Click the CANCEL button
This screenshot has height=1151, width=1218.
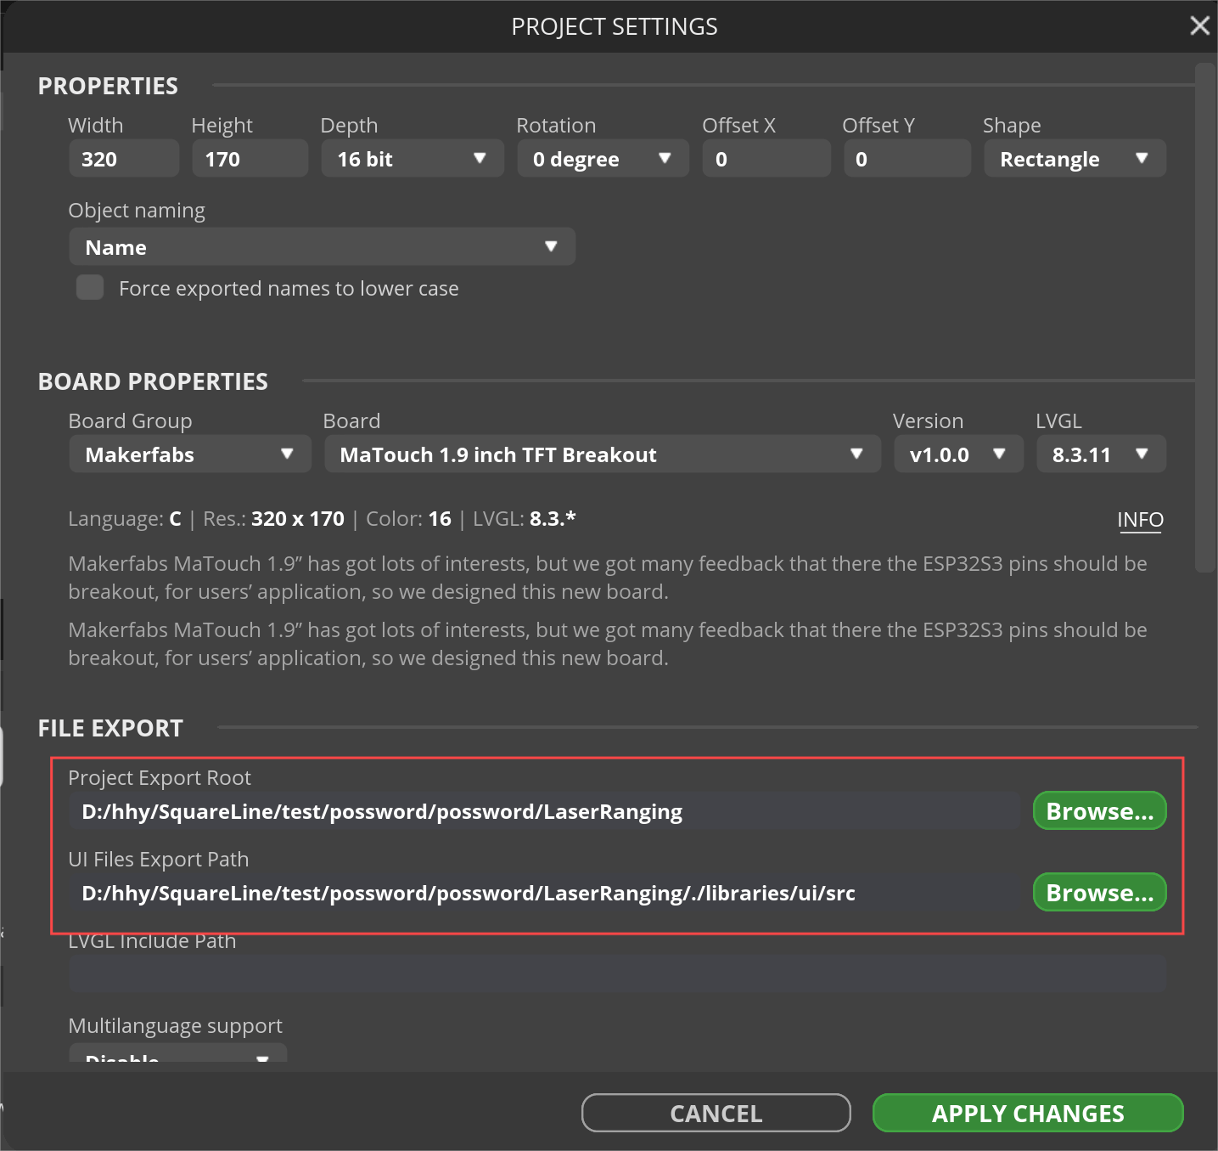click(715, 1113)
